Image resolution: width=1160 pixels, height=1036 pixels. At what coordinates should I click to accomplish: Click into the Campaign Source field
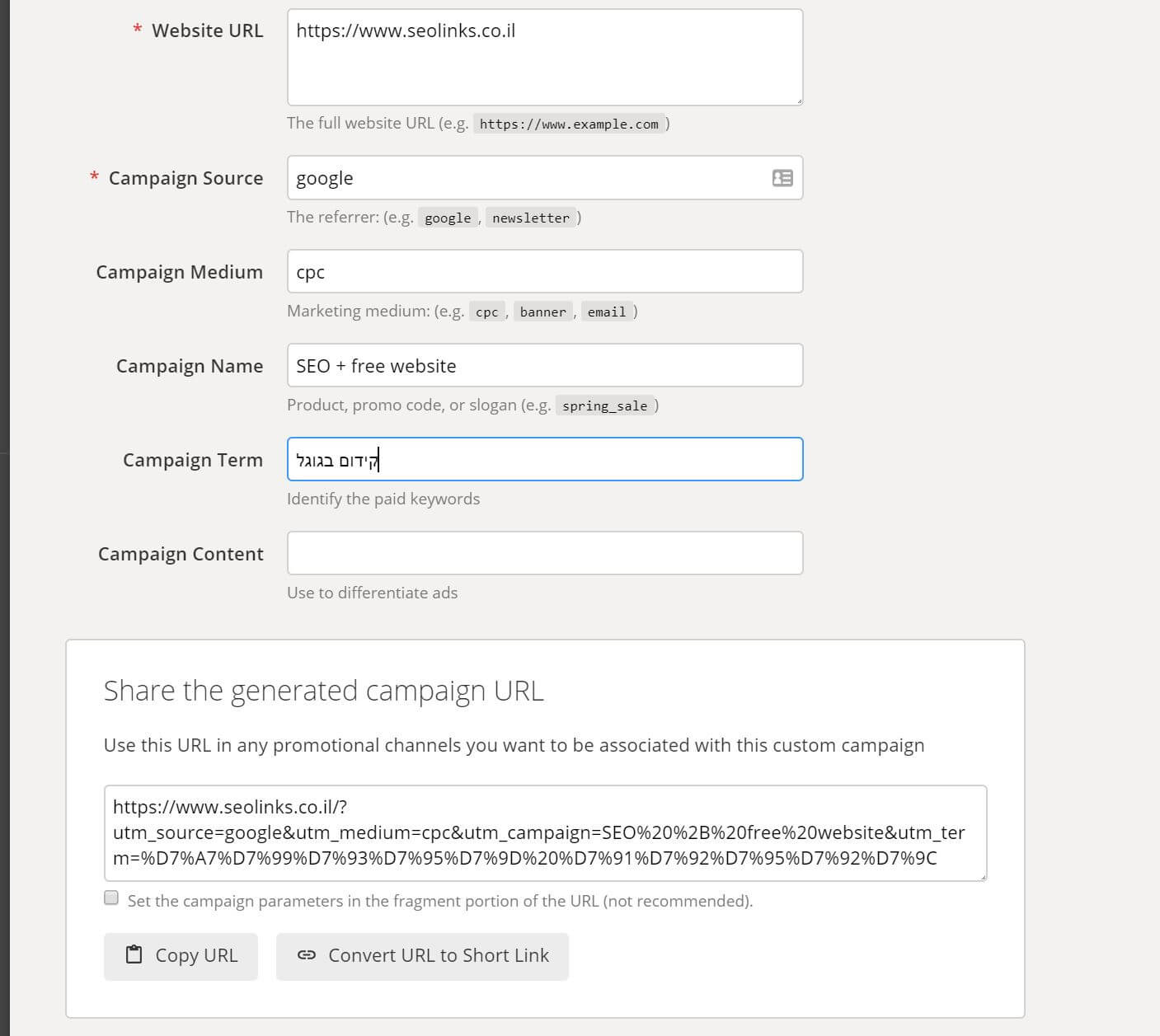[x=545, y=178]
